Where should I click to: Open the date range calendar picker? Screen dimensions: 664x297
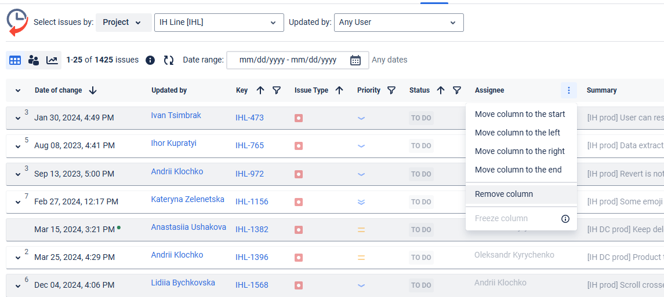355,60
